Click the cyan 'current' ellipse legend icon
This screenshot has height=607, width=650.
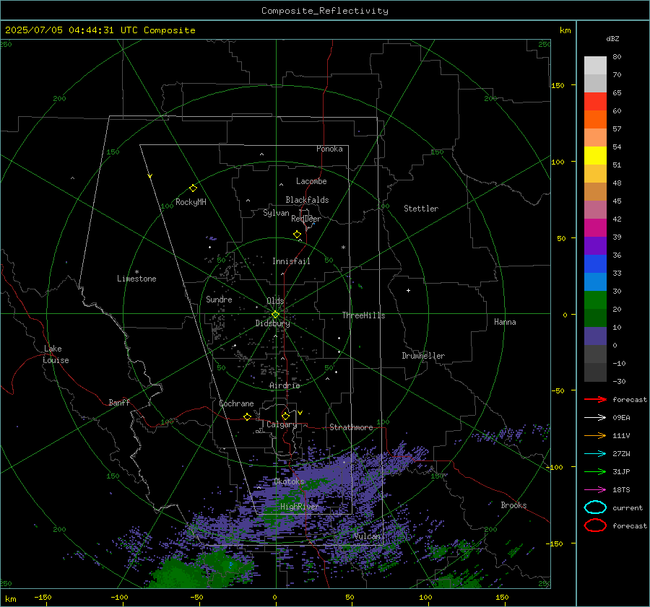595,507
